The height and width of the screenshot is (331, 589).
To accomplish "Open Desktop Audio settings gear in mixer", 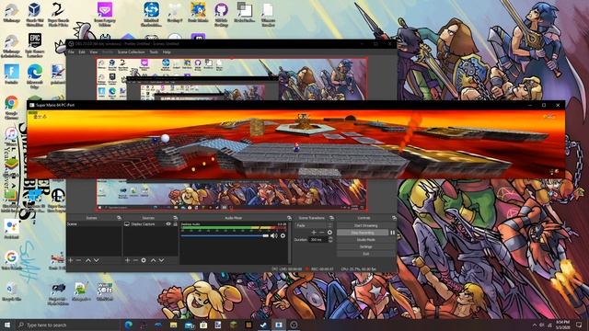I will pos(283,235).
